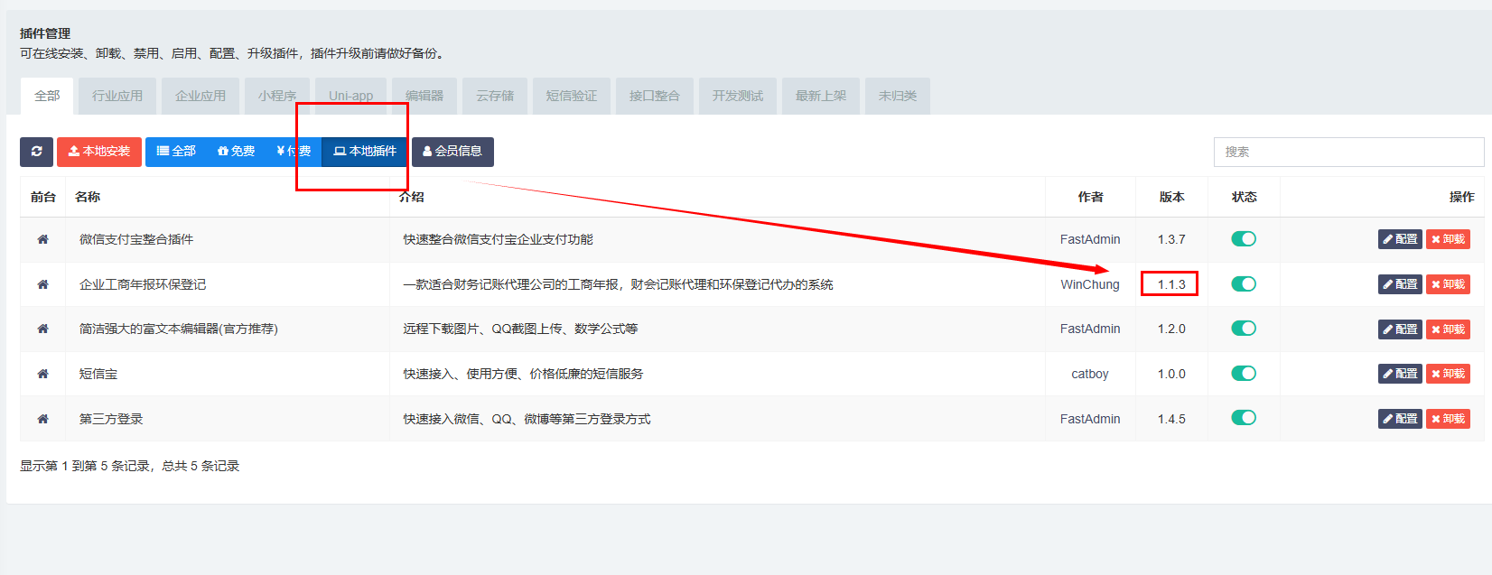Switch to the 全部 category tab

tap(47, 96)
